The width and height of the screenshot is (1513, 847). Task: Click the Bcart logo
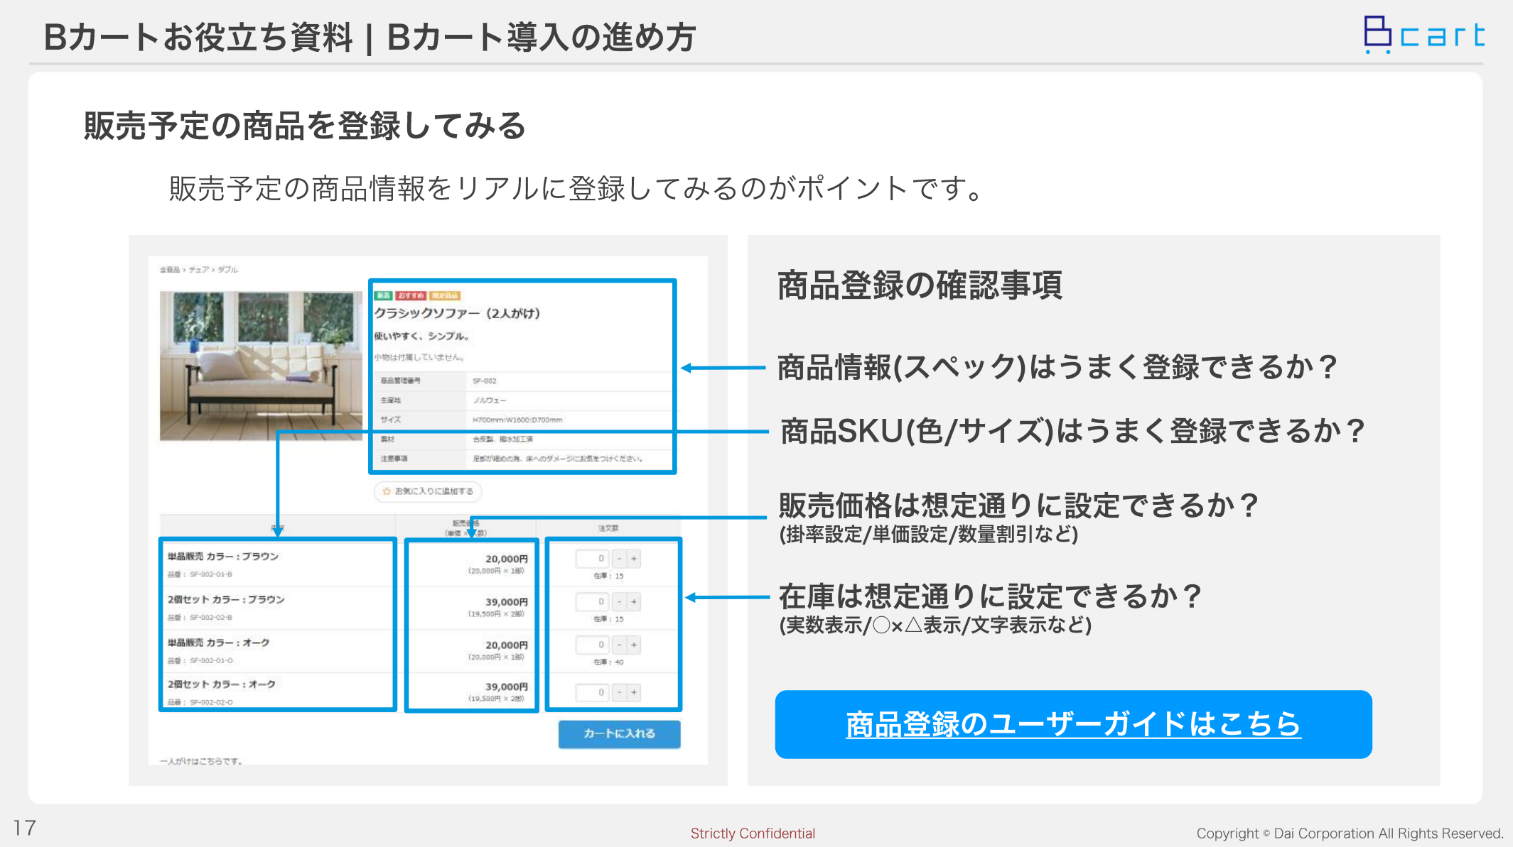click(x=1424, y=35)
